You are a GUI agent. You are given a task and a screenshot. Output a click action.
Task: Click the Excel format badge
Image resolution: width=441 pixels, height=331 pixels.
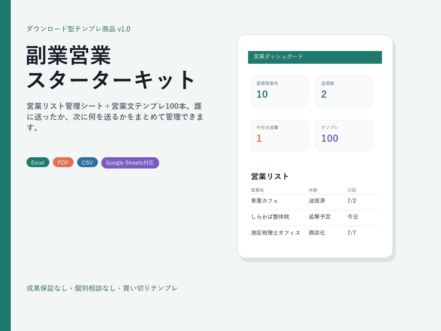pyautogui.click(x=38, y=162)
